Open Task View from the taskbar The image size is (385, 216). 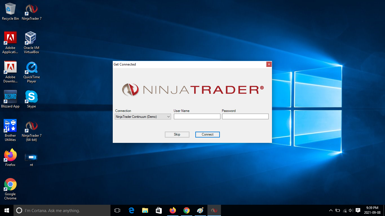(117, 210)
